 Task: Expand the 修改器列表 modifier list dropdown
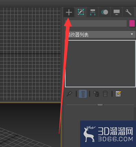(x=100, y=35)
